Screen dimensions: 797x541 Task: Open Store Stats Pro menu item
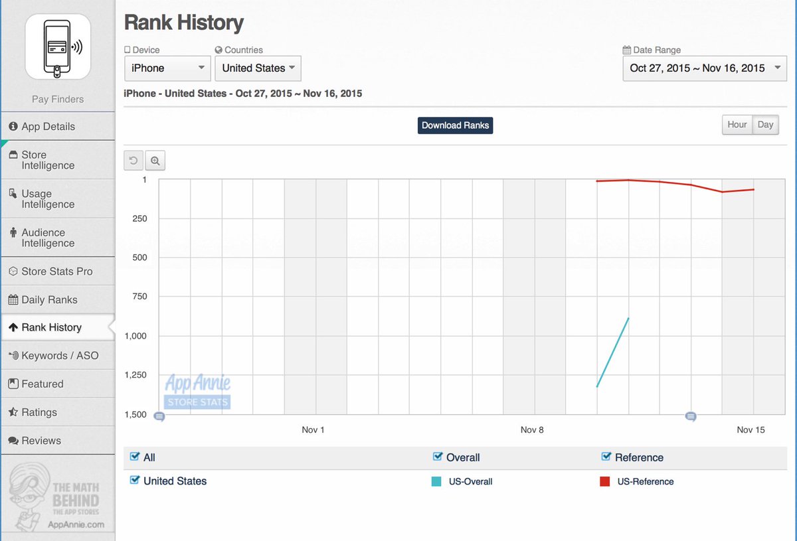click(x=57, y=271)
